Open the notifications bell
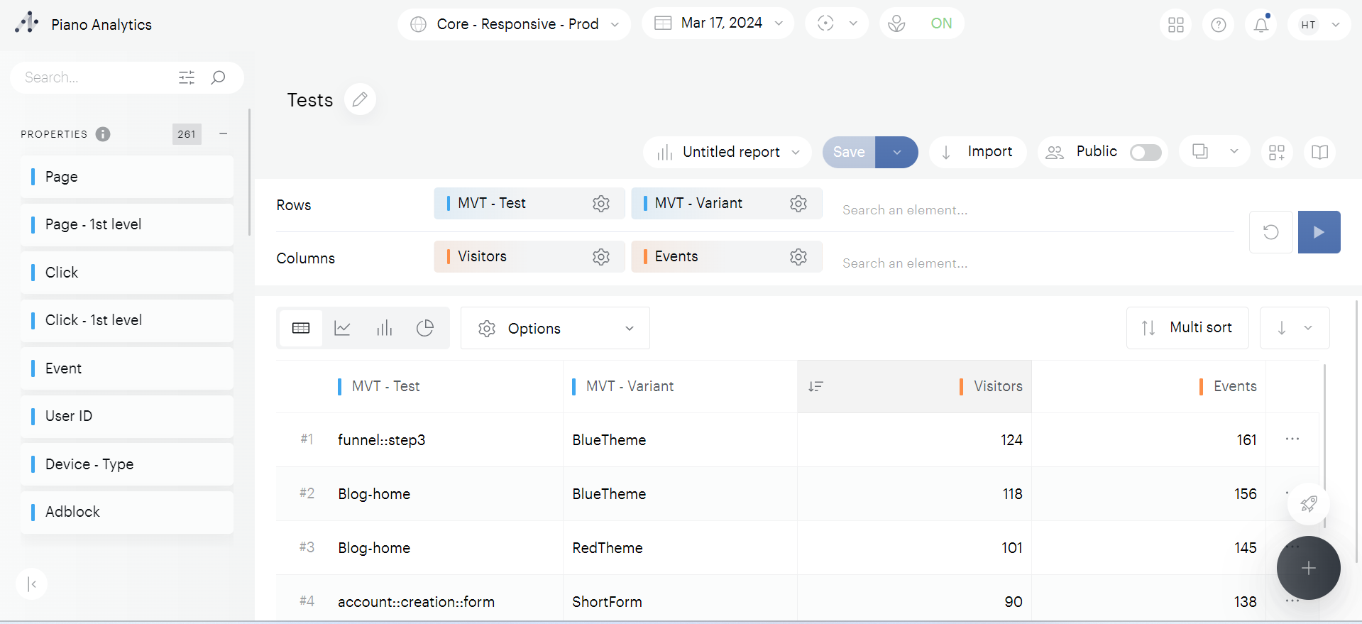This screenshot has height=624, width=1362. pos(1261,25)
